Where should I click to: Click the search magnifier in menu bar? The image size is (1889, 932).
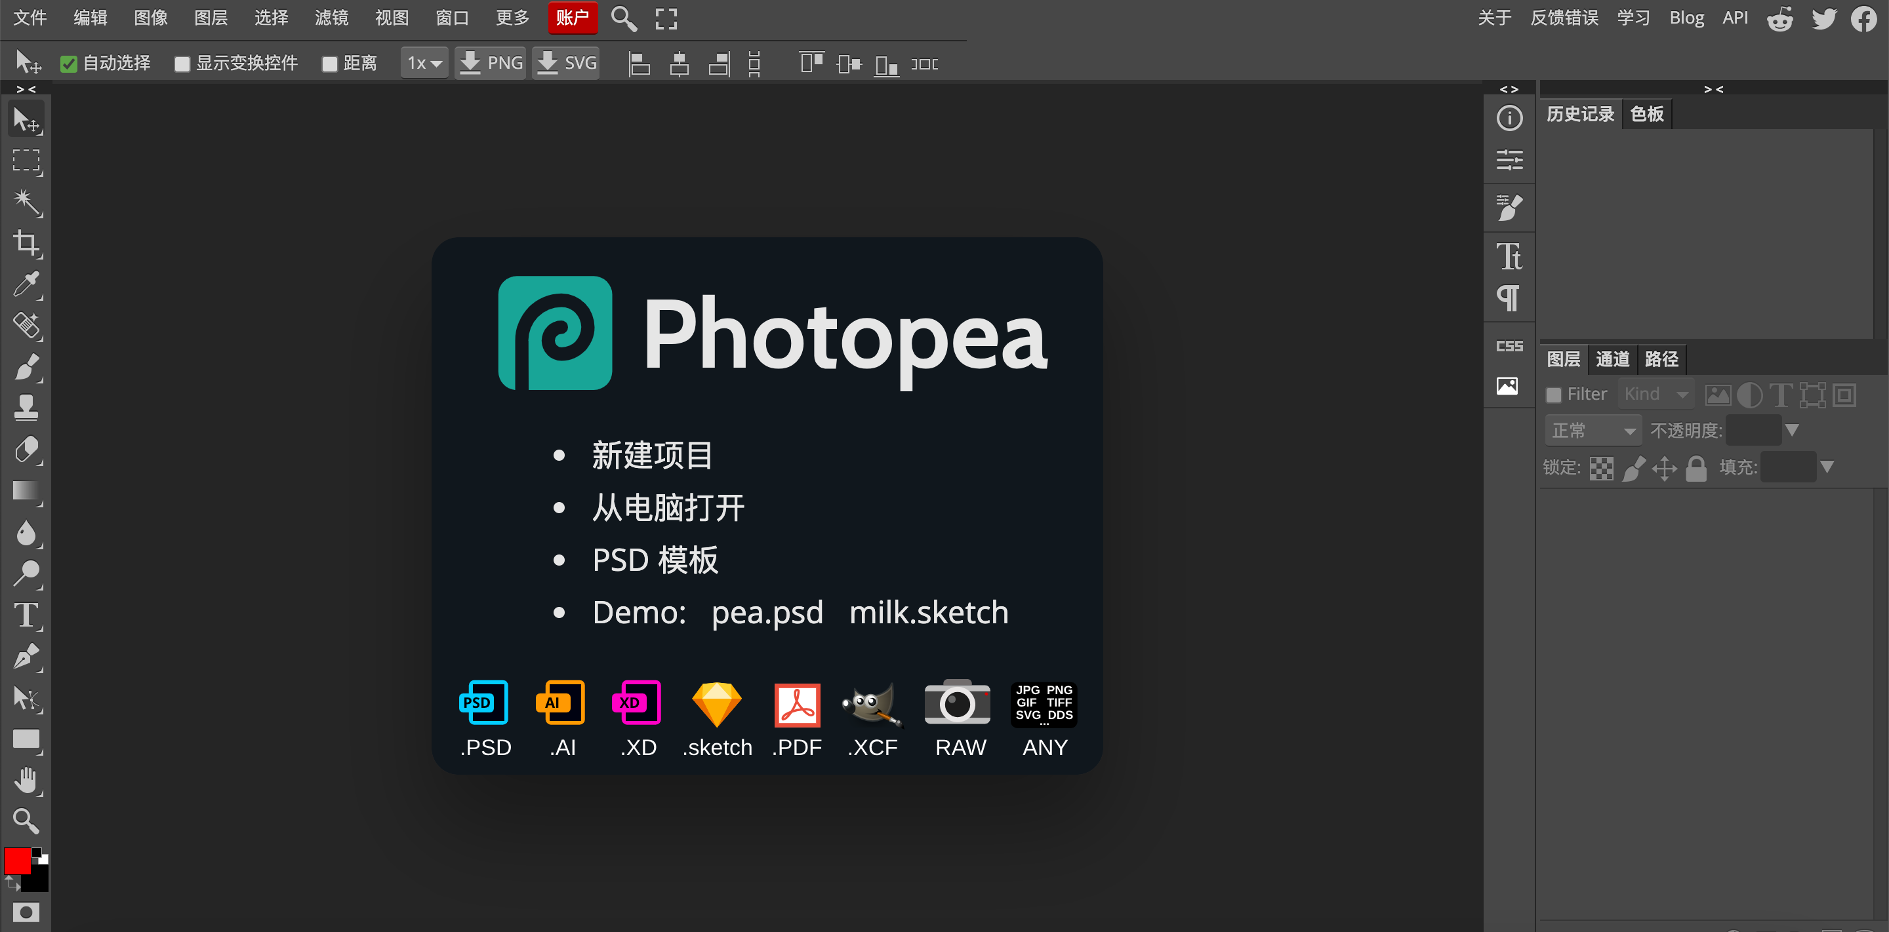point(623,18)
